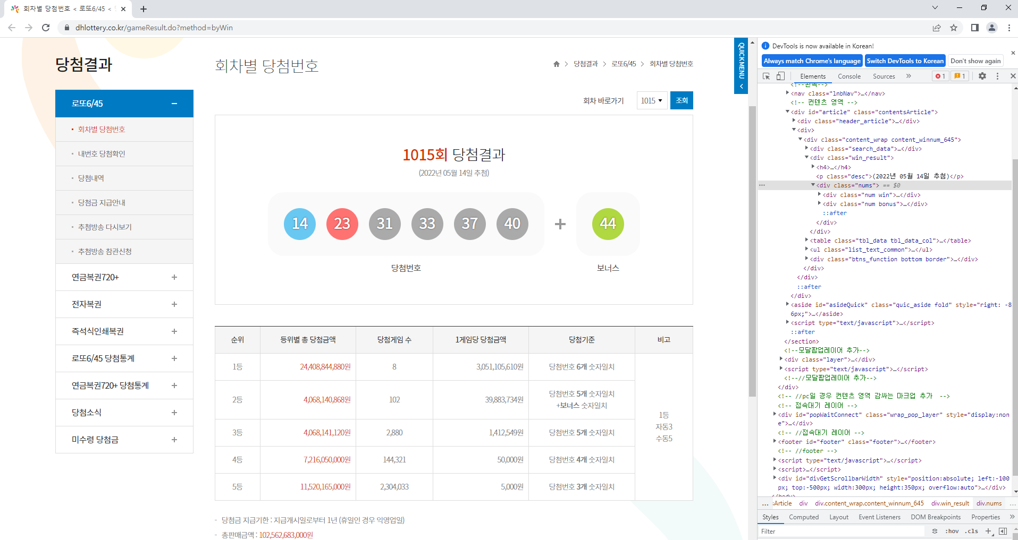1018x540 pixels.
Task: Open DevTools settings gear
Action: point(982,76)
